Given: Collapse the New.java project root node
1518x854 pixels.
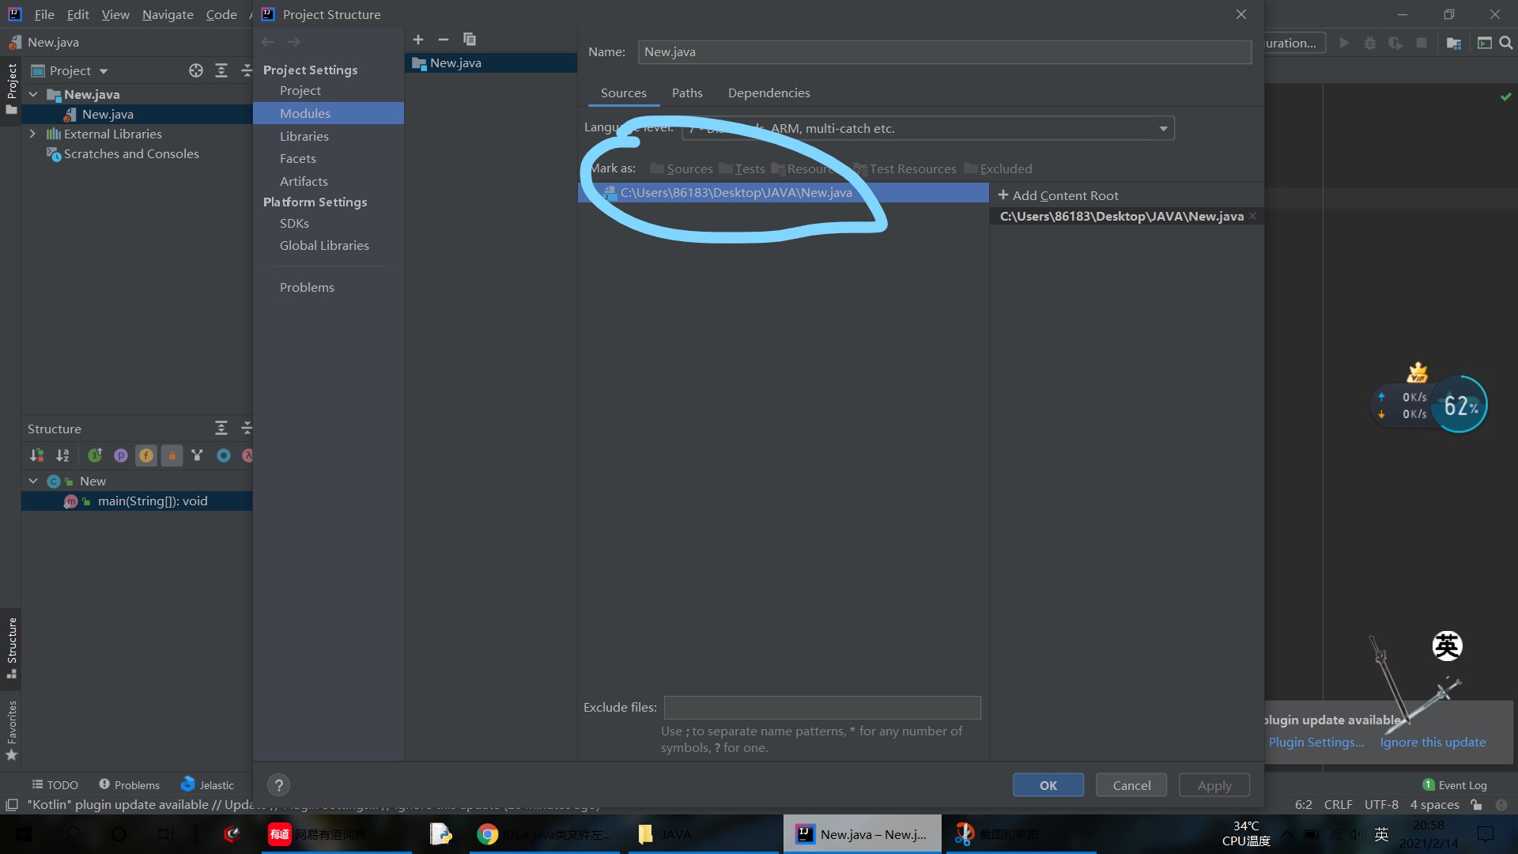Looking at the screenshot, I should tap(33, 94).
